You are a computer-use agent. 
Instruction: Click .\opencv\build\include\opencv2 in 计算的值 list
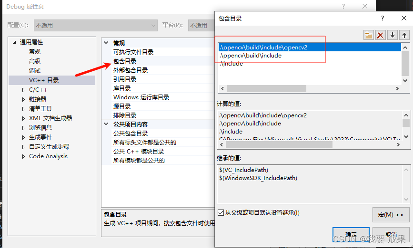(x=263, y=115)
